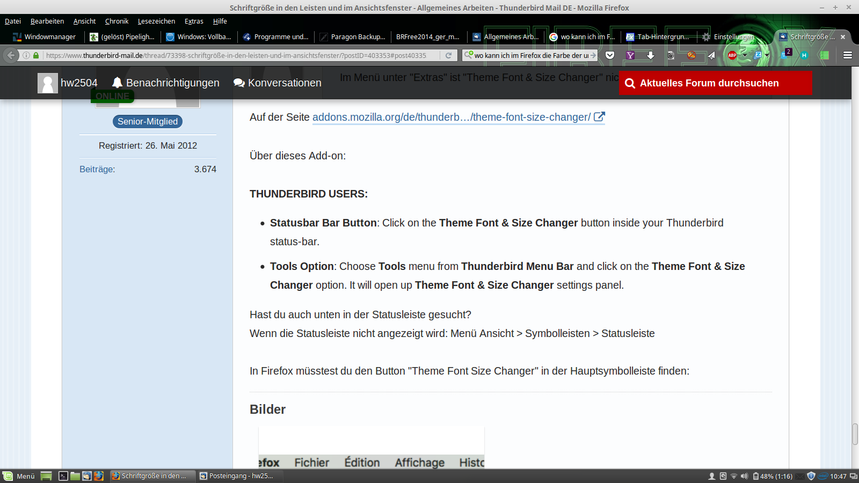Click the Senior-Mitglied badge
This screenshot has height=483, width=859.
coord(148,122)
